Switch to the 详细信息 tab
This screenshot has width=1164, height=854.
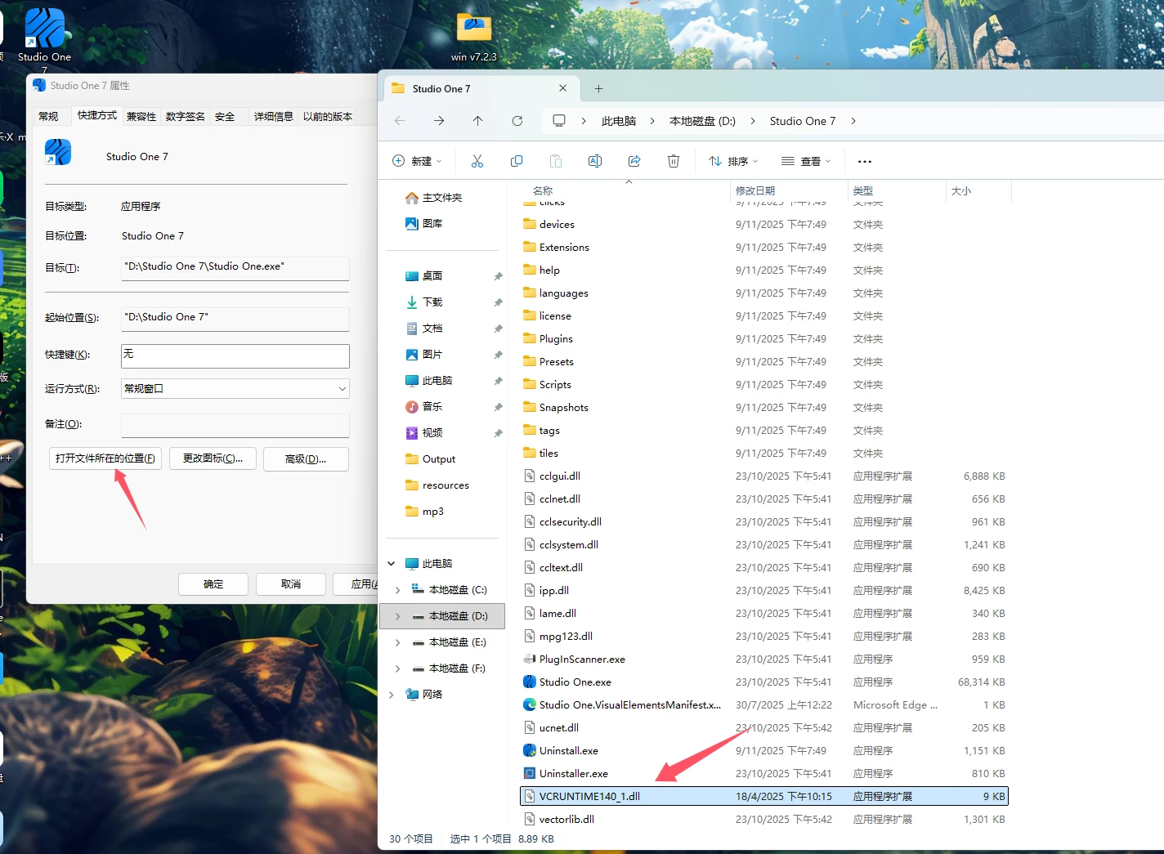pyautogui.click(x=273, y=117)
